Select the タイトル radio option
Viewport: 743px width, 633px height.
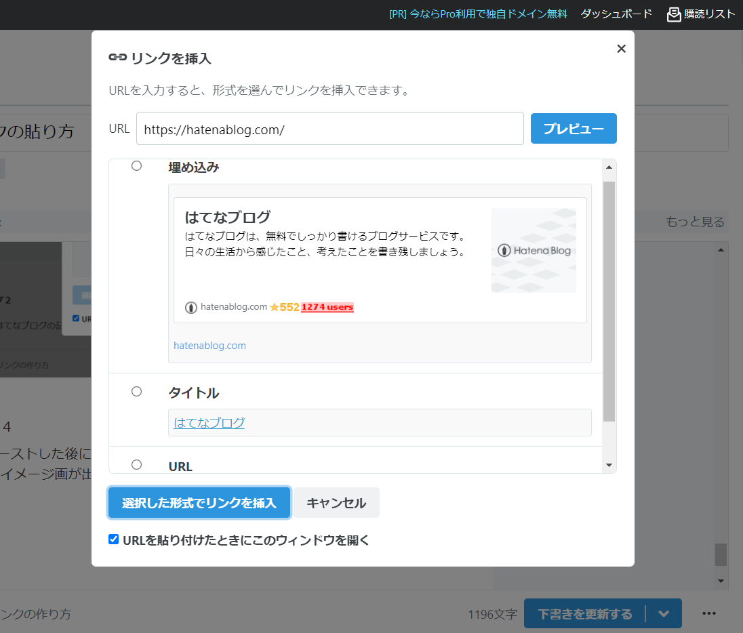click(x=136, y=391)
